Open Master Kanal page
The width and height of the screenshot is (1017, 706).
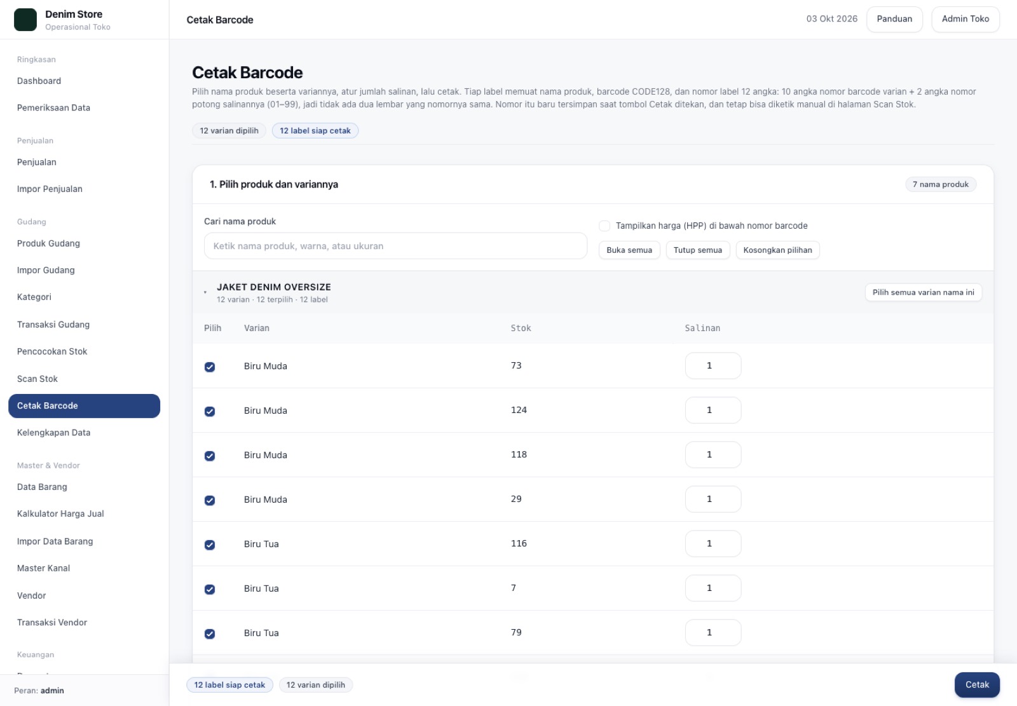84,568
